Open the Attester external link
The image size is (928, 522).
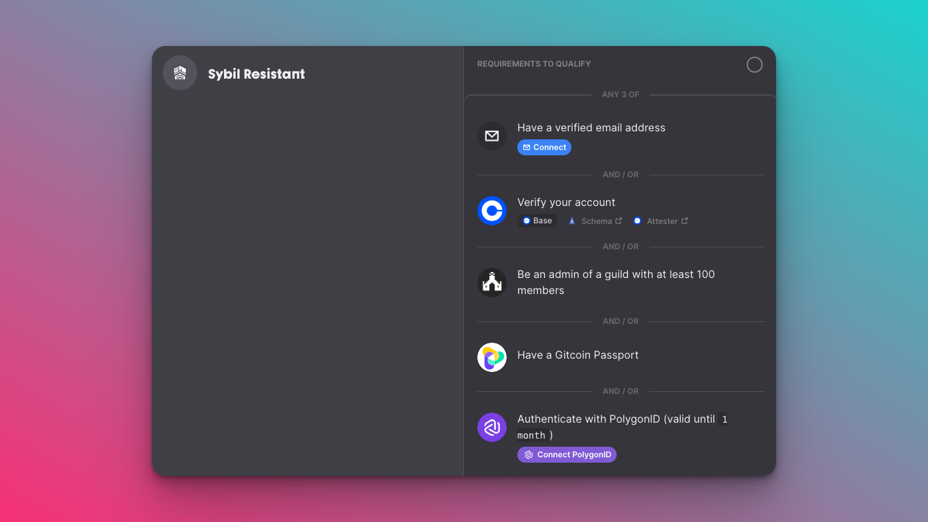coord(661,221)
